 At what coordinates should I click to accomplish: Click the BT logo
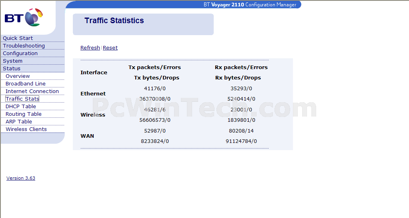tap(24, 18)
